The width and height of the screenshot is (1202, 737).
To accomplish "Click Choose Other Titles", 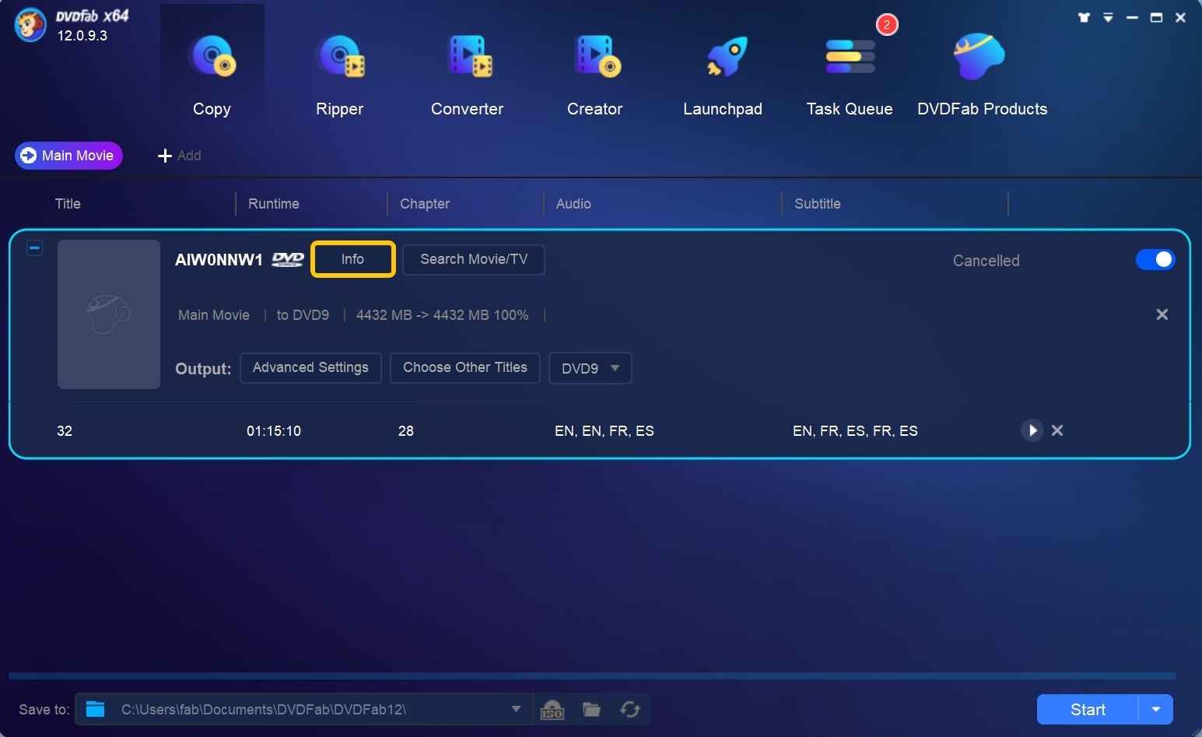I will tap(465, 367).
